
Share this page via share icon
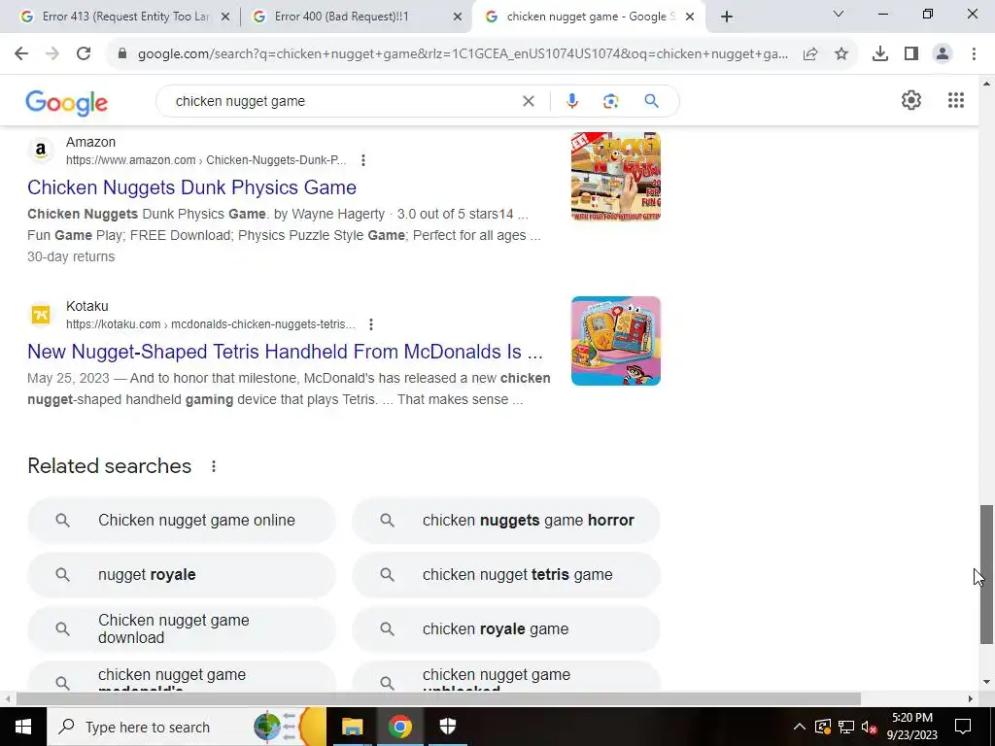click(x=810, y=54)
